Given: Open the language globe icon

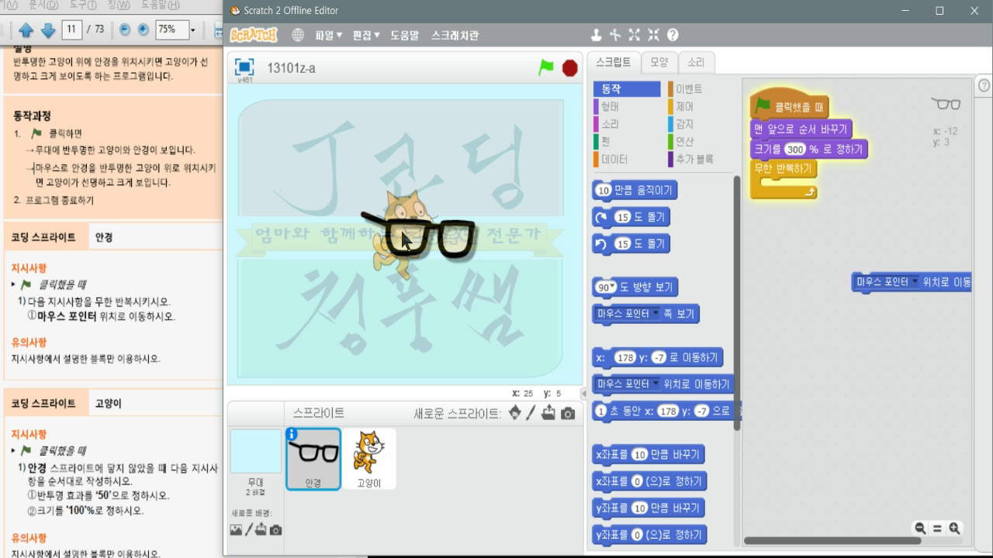Looking at the screenshot, I should coord(299,35).
